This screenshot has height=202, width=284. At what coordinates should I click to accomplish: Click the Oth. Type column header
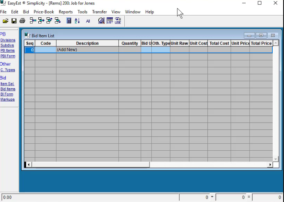(161, 43)
